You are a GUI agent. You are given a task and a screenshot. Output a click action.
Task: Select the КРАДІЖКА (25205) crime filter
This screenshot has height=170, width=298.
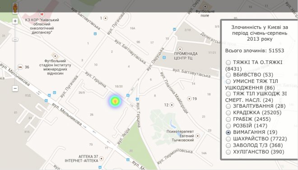228,113
